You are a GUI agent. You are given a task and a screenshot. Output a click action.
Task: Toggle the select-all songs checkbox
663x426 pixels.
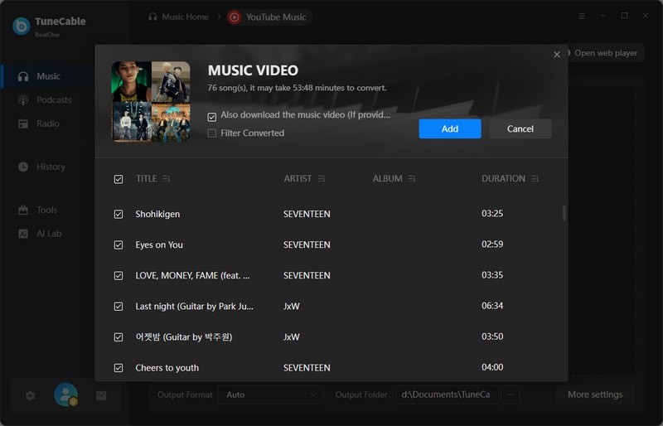tap(119, 179)
